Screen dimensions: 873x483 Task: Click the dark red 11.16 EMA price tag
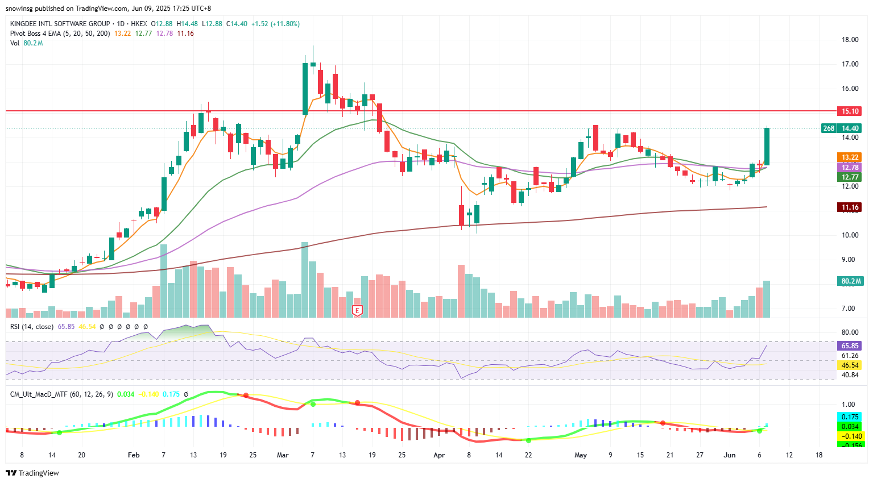850,207
